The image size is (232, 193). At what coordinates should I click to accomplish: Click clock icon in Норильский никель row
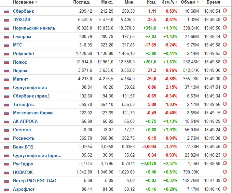click(225, 28)
